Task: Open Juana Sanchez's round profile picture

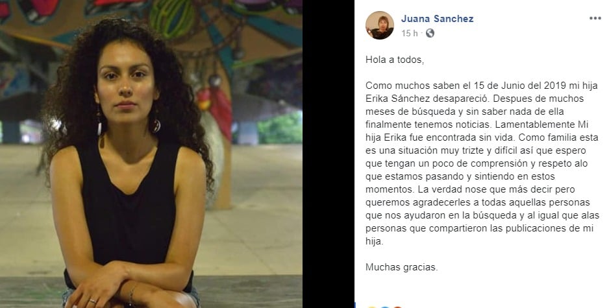Action: 379,25
